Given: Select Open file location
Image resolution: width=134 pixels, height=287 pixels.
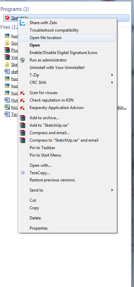Looking at the screenshot, I should pos(67,38).
